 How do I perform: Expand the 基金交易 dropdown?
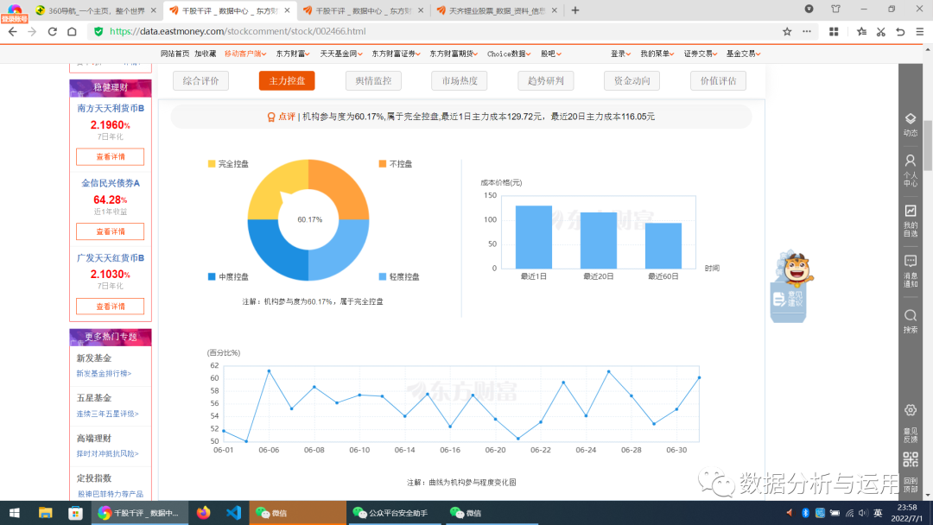(x=743, y=54)
